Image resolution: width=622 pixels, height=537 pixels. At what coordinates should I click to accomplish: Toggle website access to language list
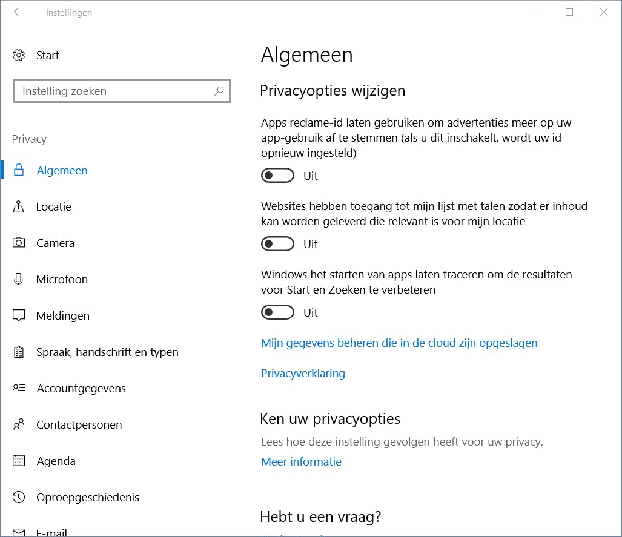click(277, 245)
